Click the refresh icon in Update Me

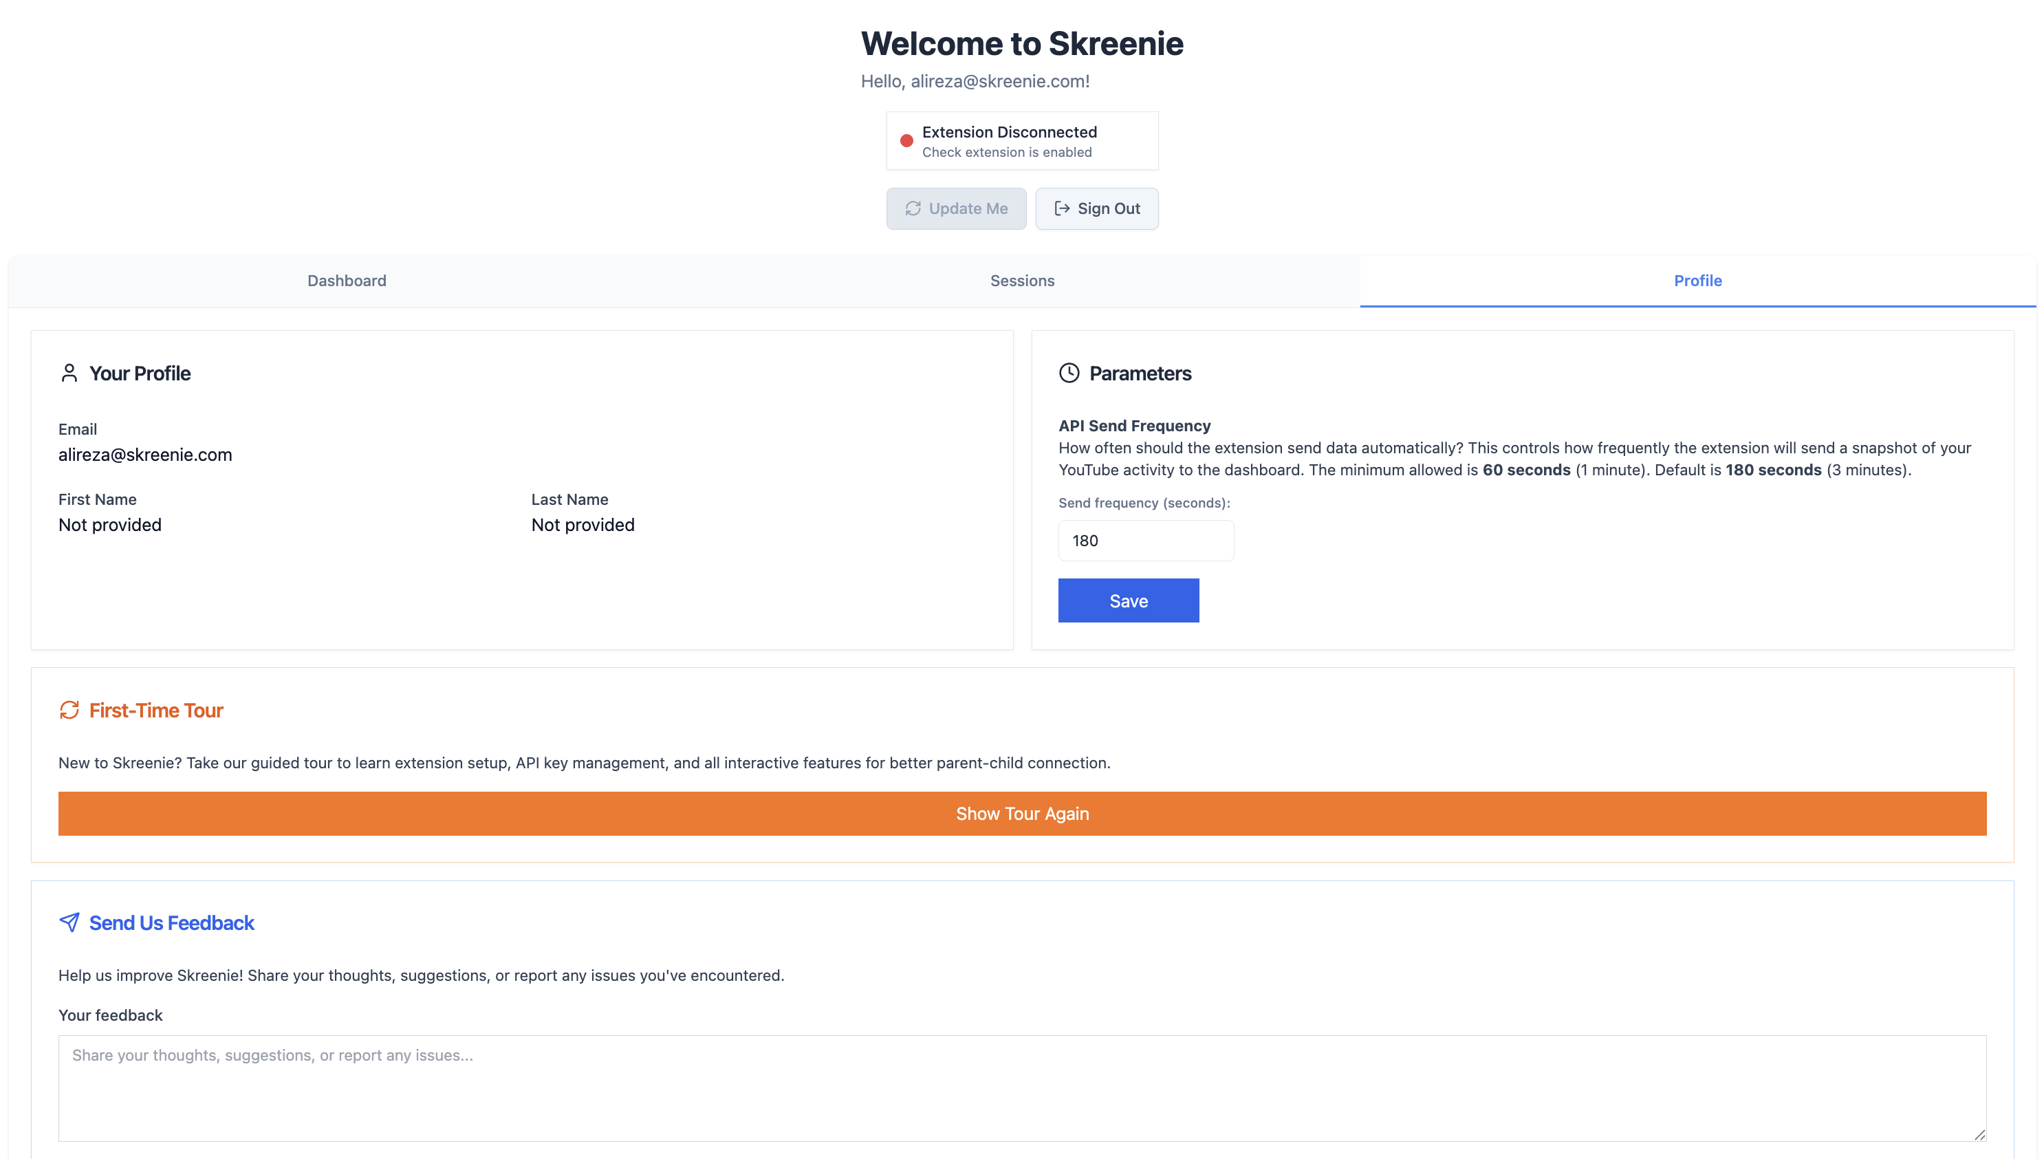tap(913, 208)
